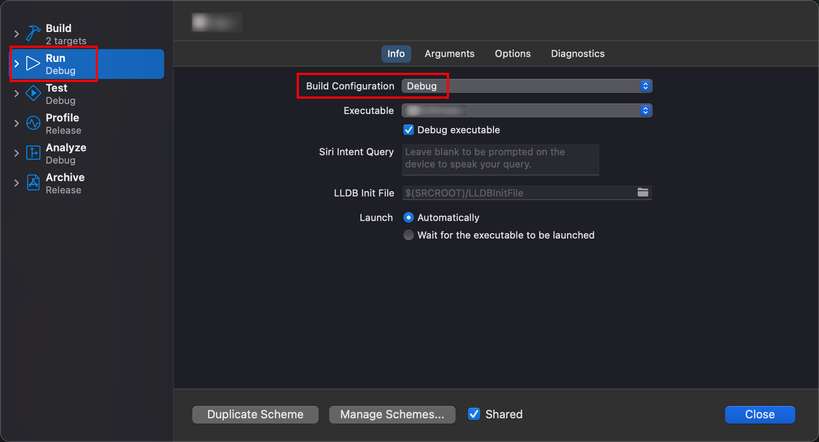Click the Duplicate Scheme button
The image size is (819, 442).
(255, 414)
